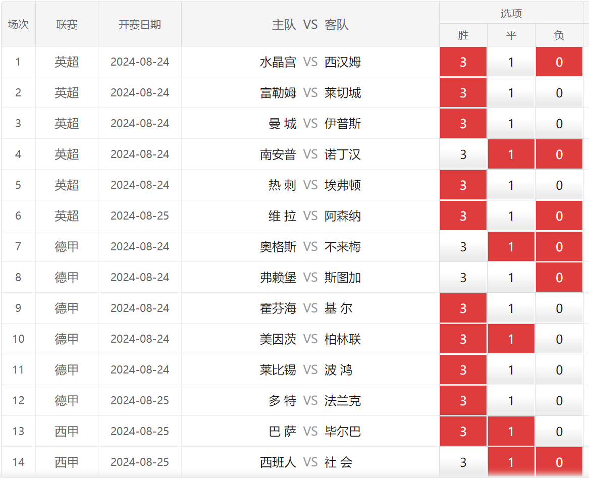Image resolution: width=589 pixels, height=480 pixels.
Task: Click the 主队 VS 客队 column header
Action: (310, 24)
